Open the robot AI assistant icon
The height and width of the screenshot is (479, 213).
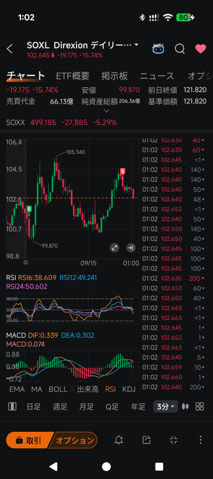[x=158, y=49]
